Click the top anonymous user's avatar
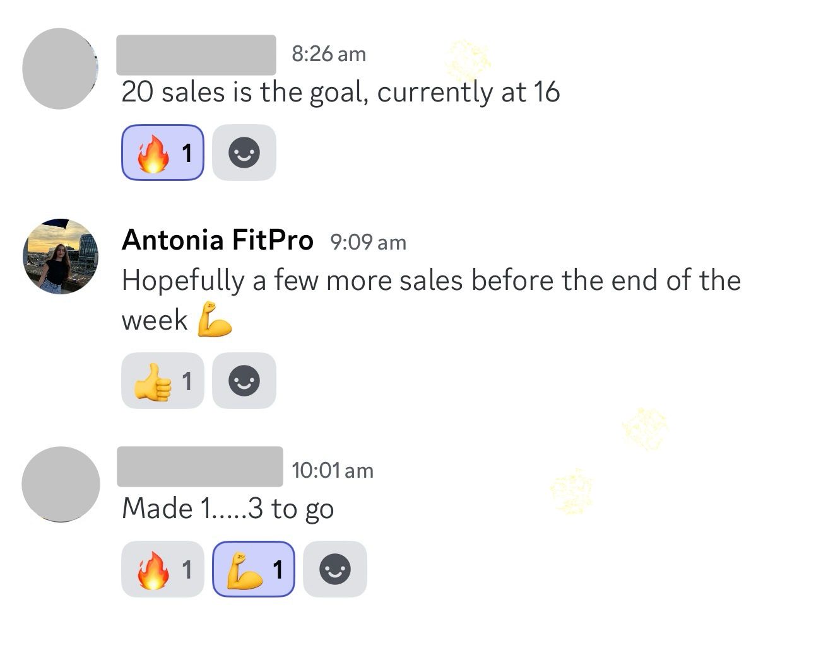The height and width of the screenshot is (658, 833). (60, 69)
